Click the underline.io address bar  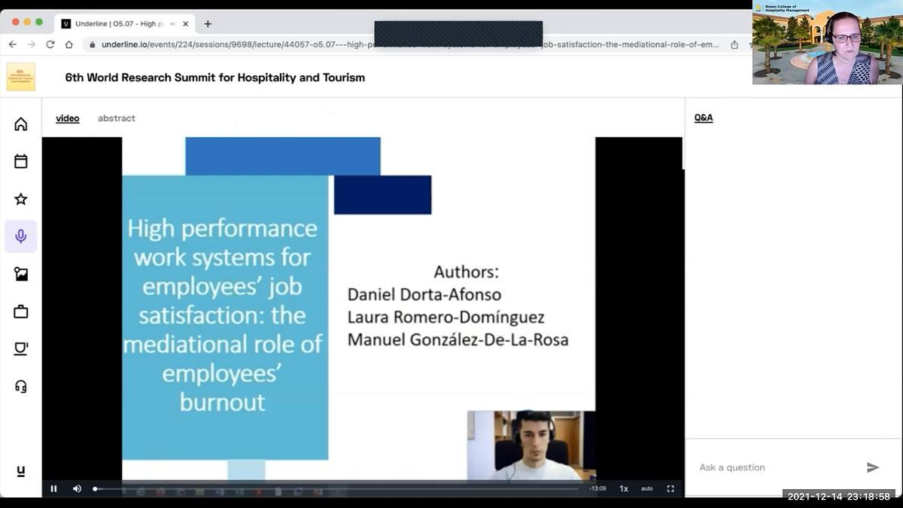click(x=410, y=44)
